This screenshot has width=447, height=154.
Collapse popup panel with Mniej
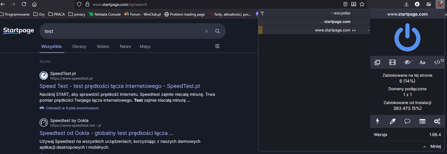click(x=432, y=146)
